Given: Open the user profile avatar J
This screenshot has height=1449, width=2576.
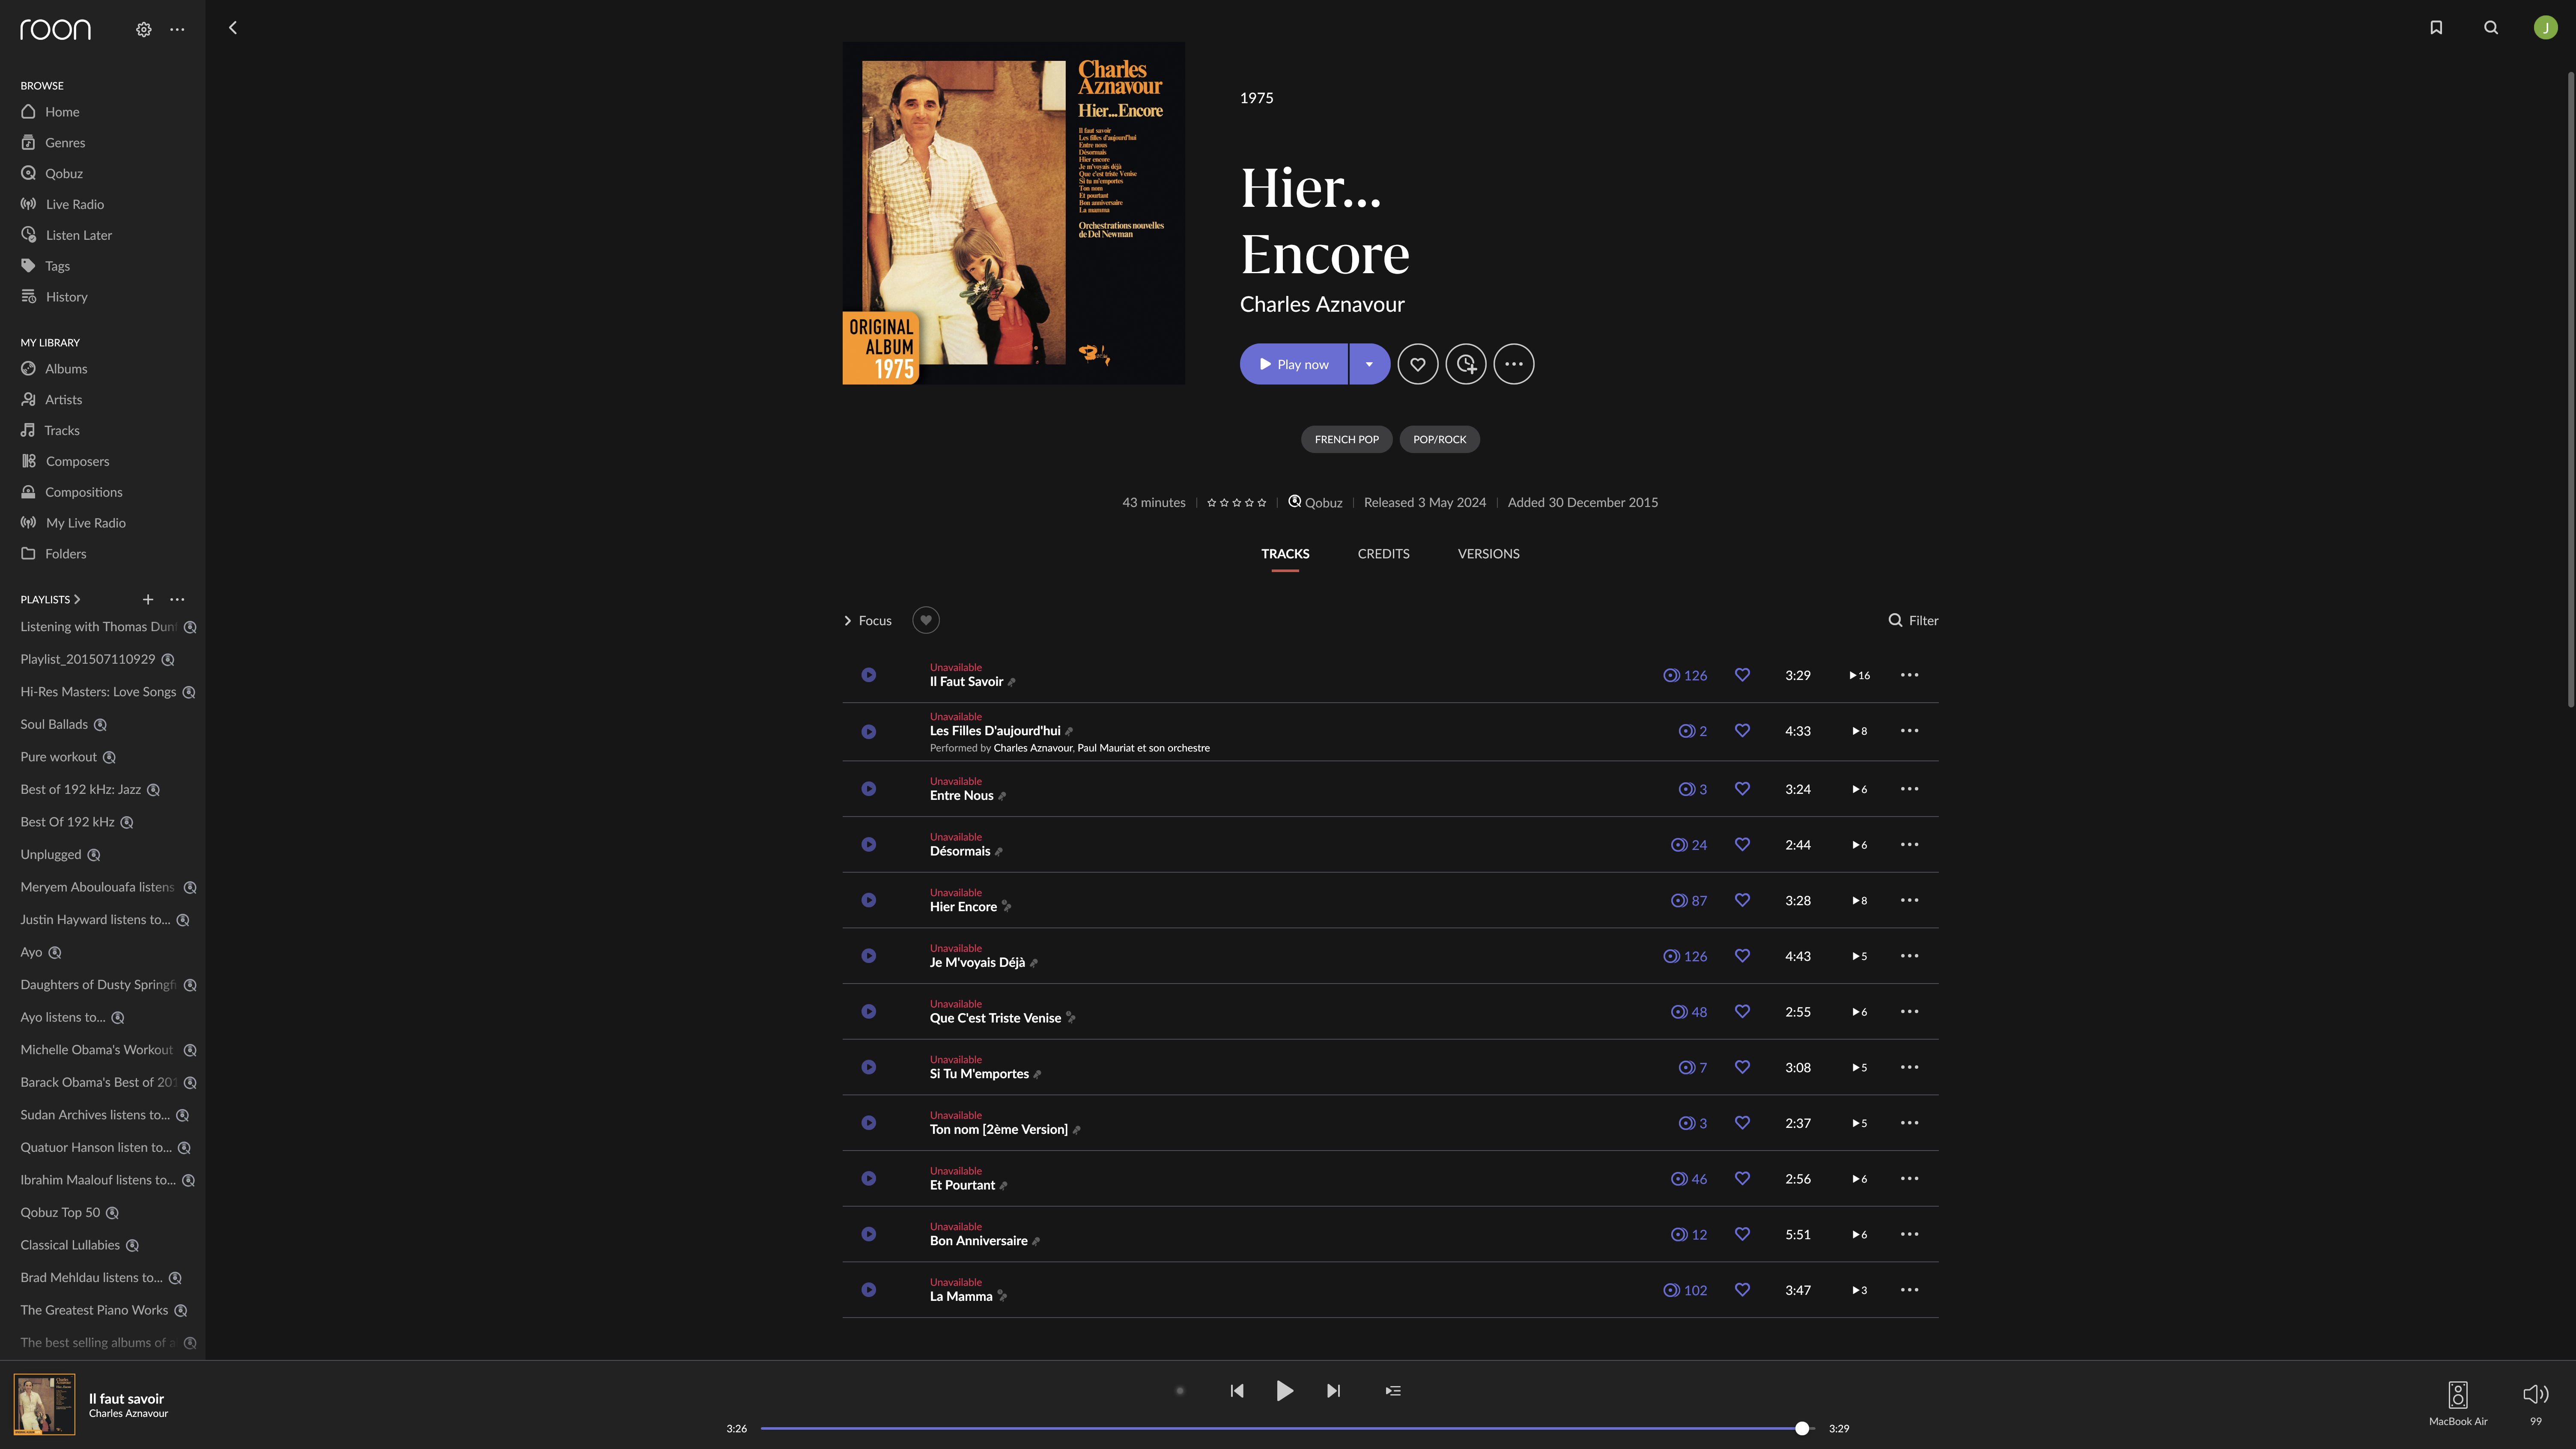Looking at the screenshot, I should pyautogui.click(x=2545, y=28).
